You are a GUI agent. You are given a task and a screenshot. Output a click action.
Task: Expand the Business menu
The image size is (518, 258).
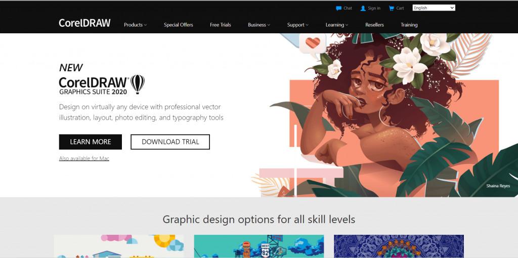point(259,25)
